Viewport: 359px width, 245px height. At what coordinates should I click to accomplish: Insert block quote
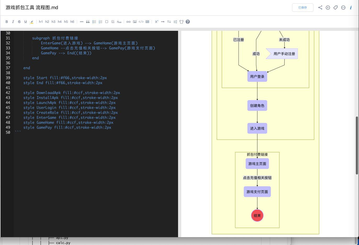point(88,22)
